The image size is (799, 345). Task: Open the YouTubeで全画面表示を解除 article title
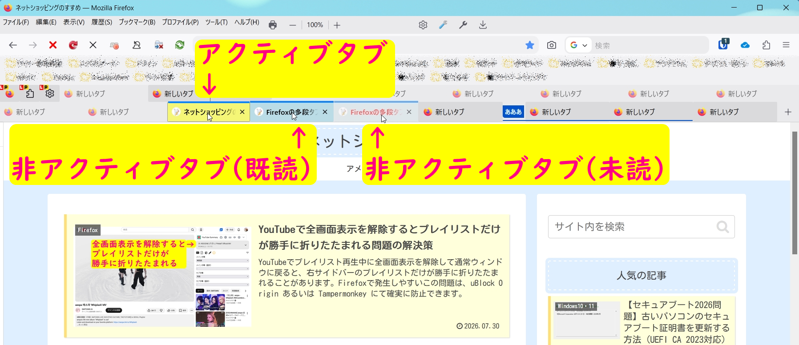(379, 237)
